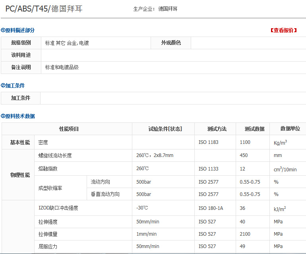Click the 测试数据 column header

(254, 129)
